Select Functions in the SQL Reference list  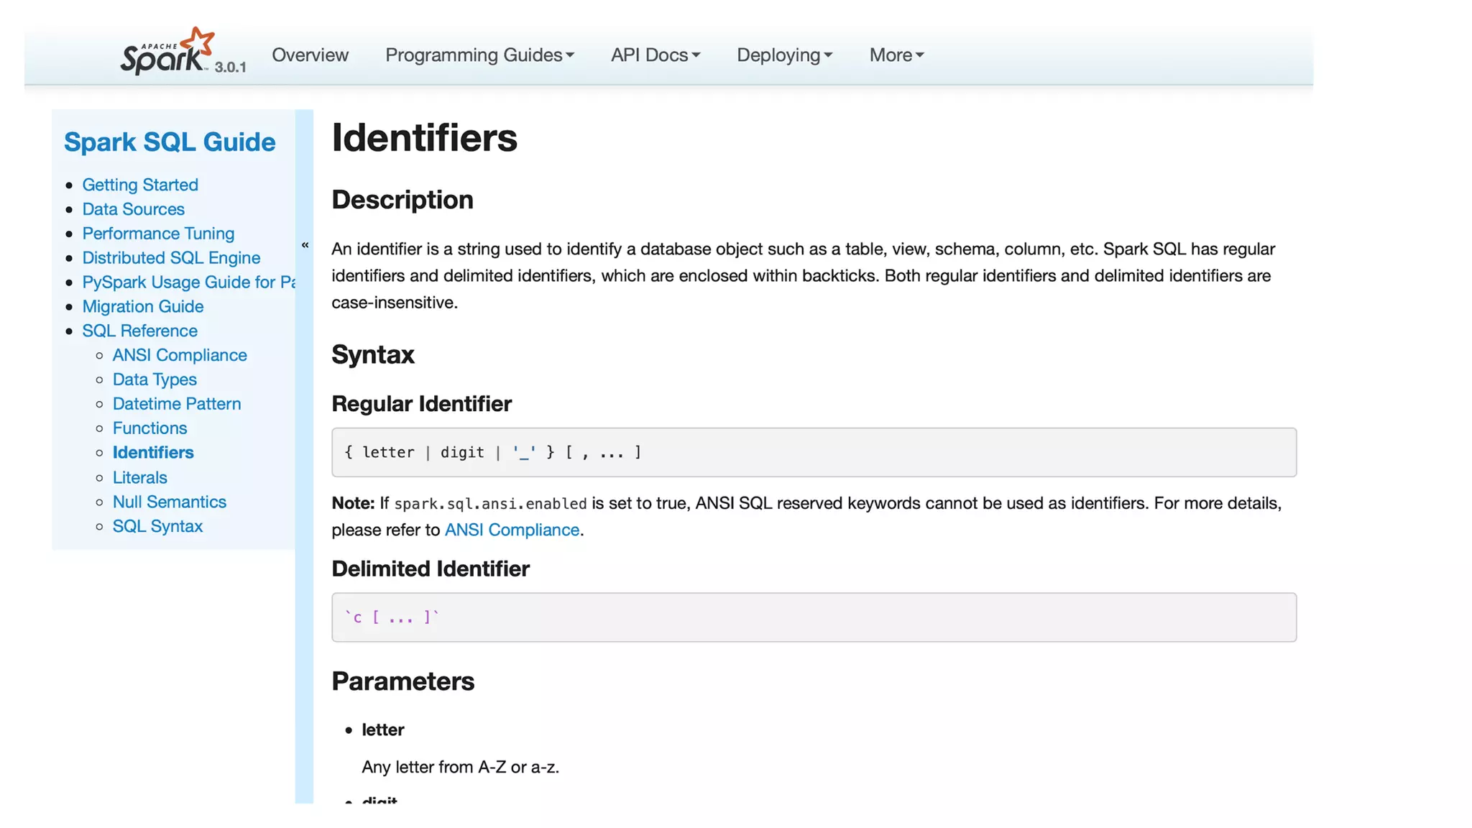pos(149,428)
